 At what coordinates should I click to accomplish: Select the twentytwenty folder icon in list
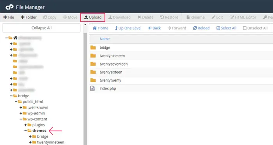point(93,80)
